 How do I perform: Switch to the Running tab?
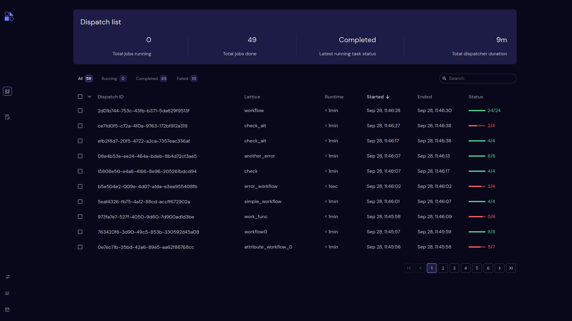coord(114,78)
